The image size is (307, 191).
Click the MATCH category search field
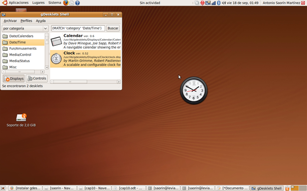[78, 29]
